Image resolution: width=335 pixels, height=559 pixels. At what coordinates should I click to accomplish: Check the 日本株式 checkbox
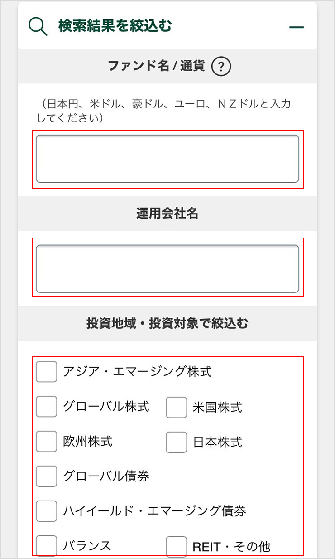[176, 442]
